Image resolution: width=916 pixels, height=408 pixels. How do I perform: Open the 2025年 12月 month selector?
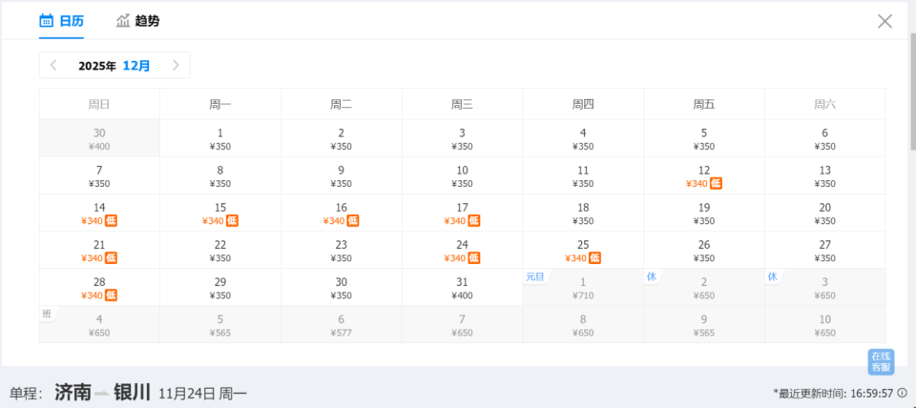tap(114, 66)
